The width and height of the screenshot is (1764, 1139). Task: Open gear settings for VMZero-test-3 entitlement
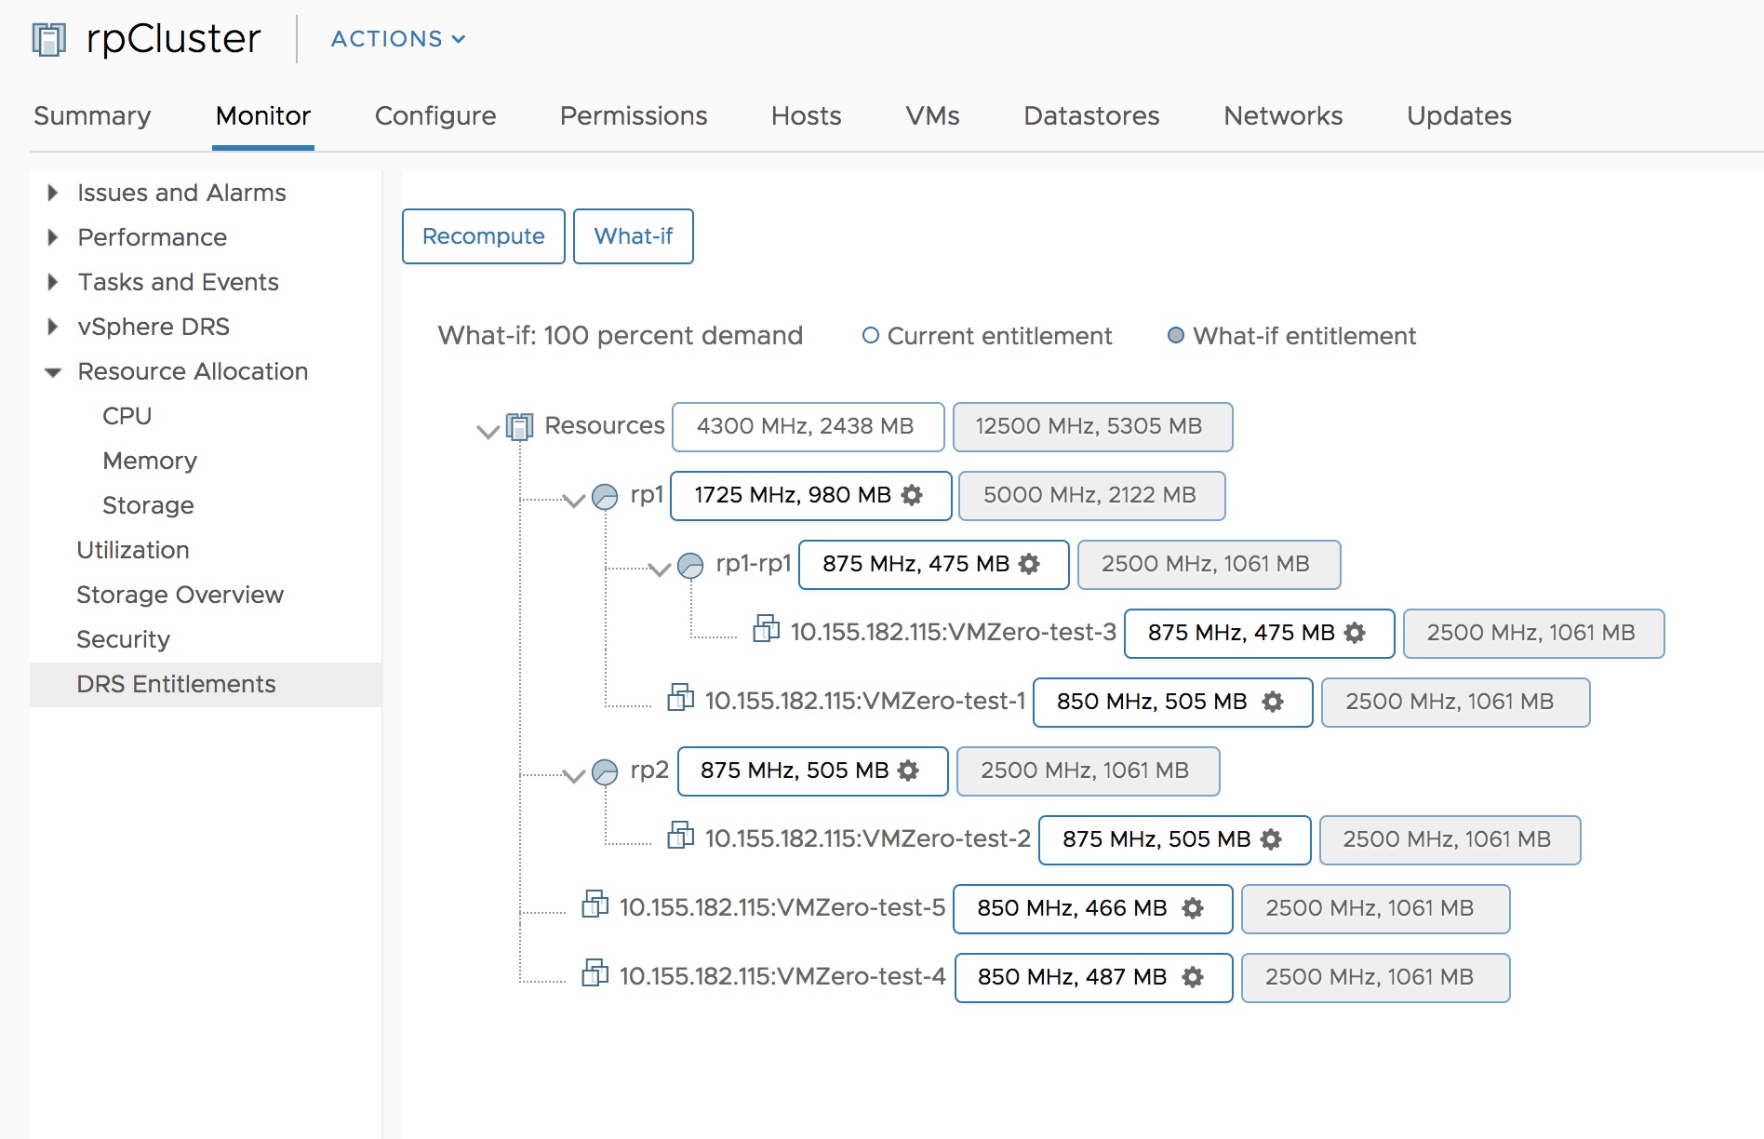(1356, 633)
